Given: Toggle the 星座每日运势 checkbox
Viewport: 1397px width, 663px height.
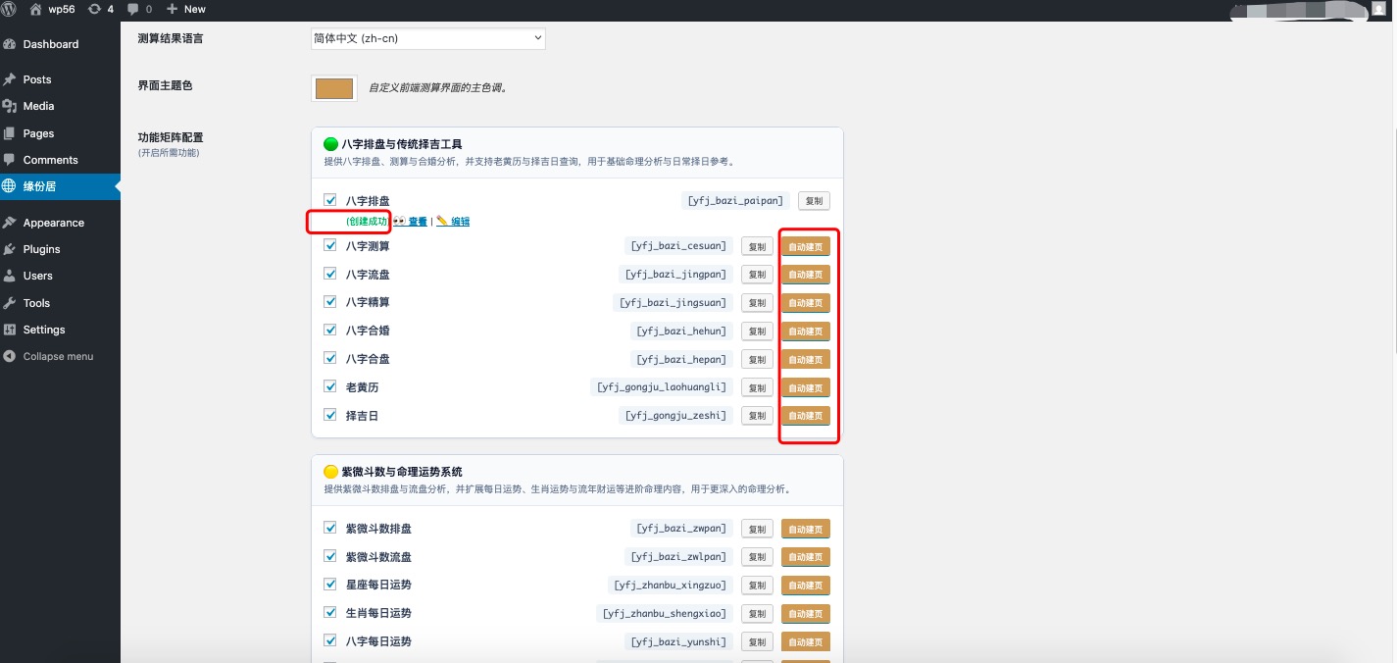Looking at the screenshot, I should [330, 584].
